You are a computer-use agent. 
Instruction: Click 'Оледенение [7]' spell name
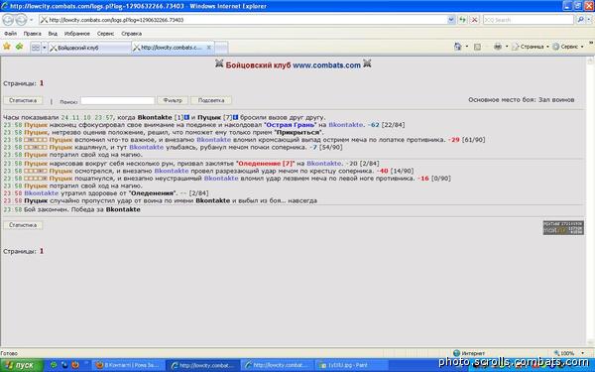click(x=265, y=164)
